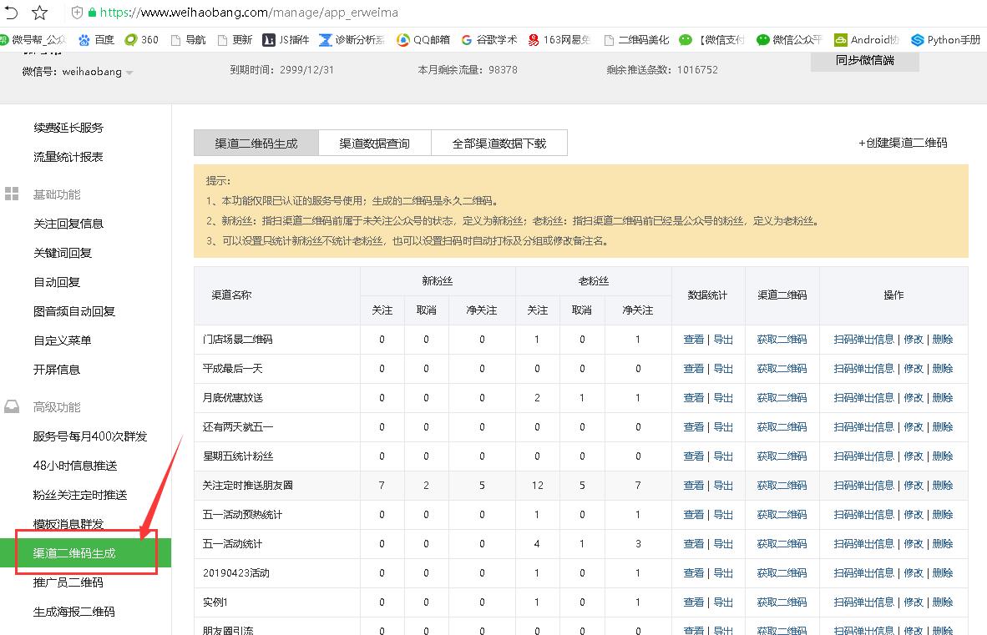Image resolution: width=987 pixels, height=635 pixels.
Task: Open the site security shield icon
Action: [x=77, y=12]
